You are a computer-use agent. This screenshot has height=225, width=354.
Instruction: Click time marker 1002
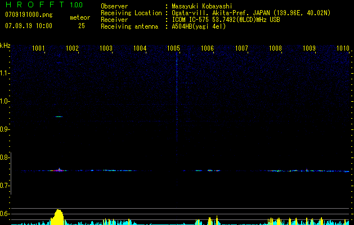tap(72, 48)
